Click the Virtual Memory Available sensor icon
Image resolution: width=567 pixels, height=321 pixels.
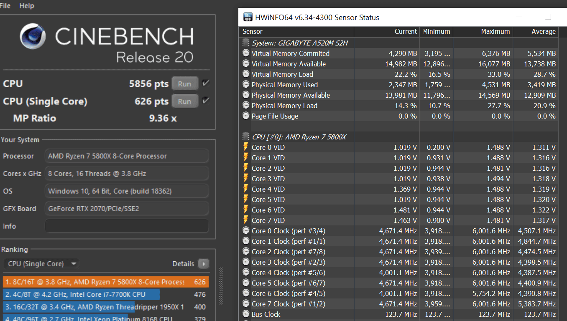pos(246,64)
